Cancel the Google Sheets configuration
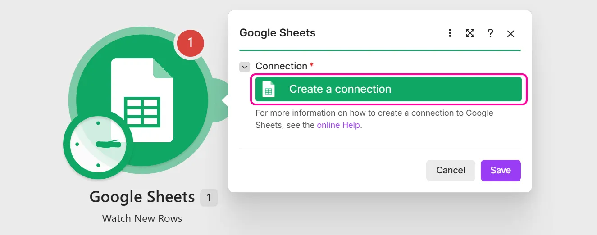 pyautogui.click(x=451, y=171)
